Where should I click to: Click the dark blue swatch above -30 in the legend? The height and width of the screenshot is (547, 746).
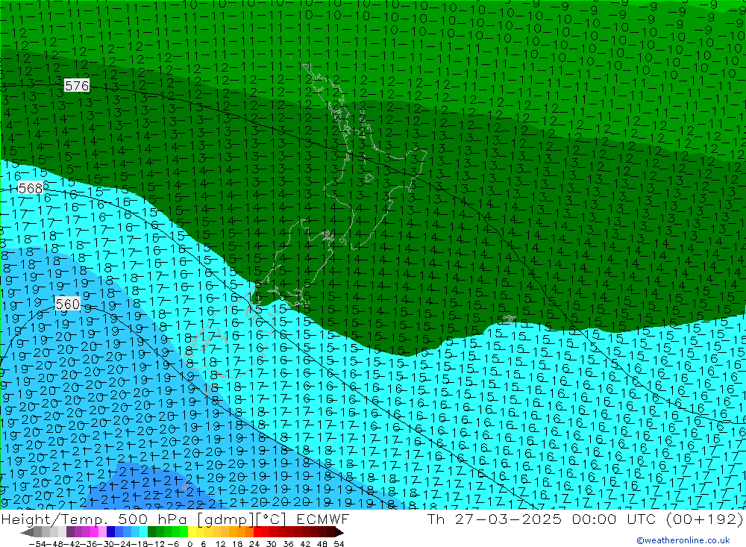[x=110, y=532]
